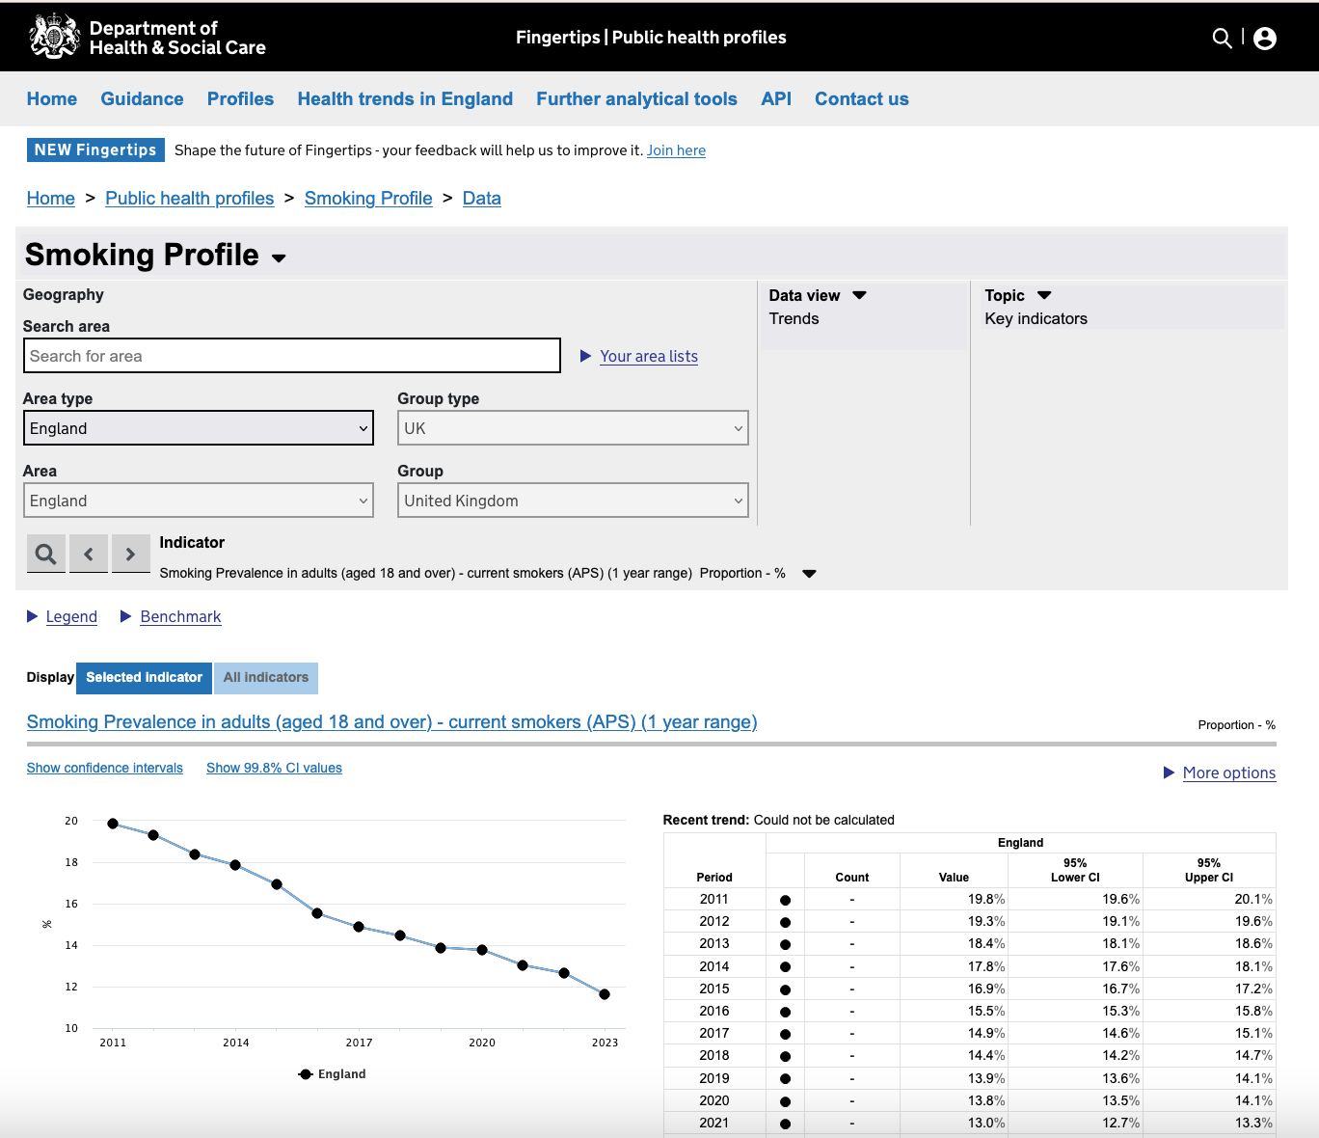The width and height of the screenshot is (1319, 1138).
Task: Open the indicator definition dropdown arrow
Action: (809, 573)
